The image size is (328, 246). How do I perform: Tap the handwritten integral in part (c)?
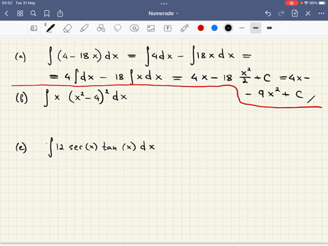pos(101,147)
